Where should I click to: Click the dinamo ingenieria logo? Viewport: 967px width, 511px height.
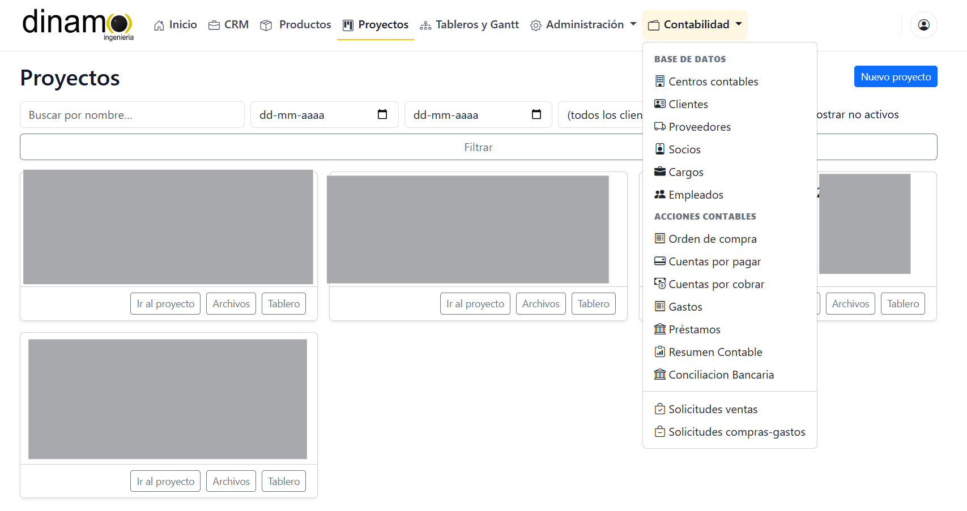78,25
